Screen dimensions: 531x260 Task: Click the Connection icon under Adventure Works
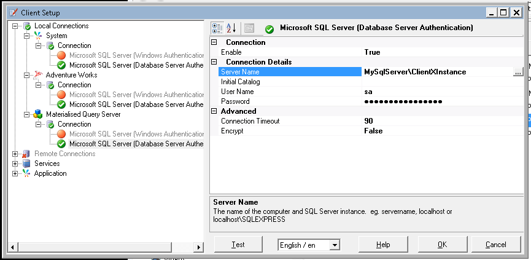point(50,85)
